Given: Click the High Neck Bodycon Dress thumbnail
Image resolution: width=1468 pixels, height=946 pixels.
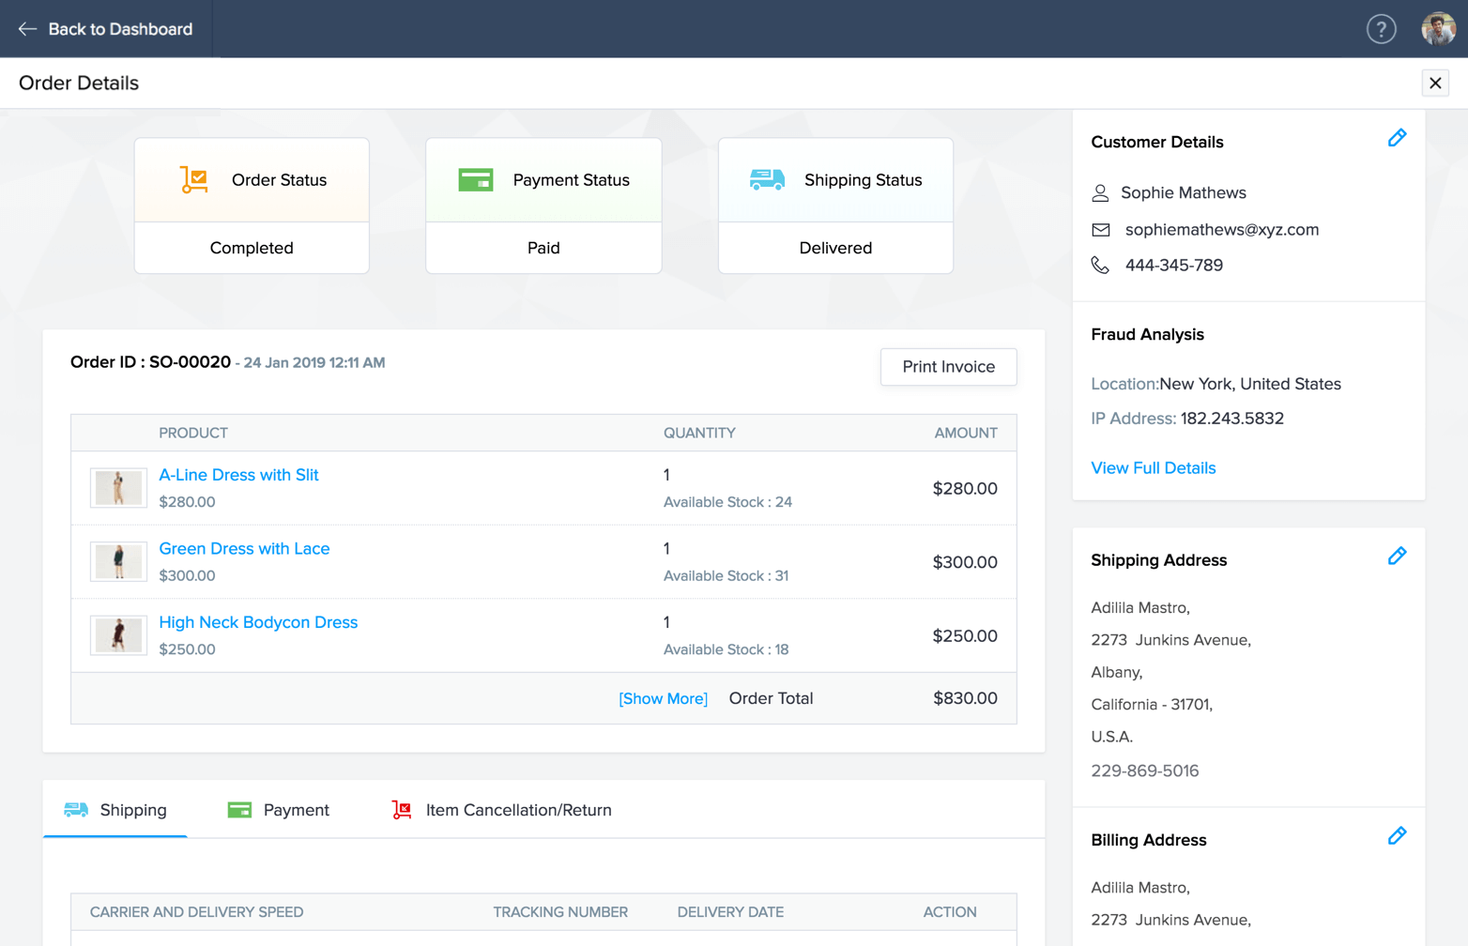Looking at the screenshot, I should [118, 635].
